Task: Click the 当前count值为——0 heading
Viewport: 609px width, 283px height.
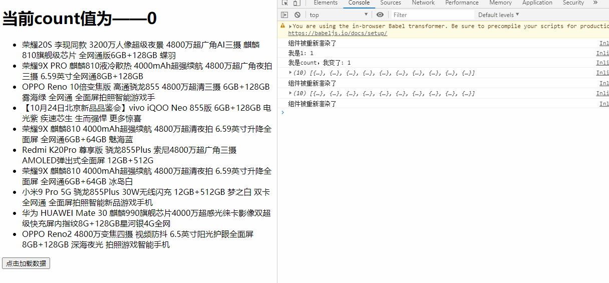Action: pos(80,19)
